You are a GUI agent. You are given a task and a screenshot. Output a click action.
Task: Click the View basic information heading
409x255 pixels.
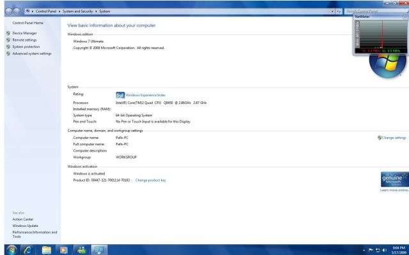pos(111,25)
